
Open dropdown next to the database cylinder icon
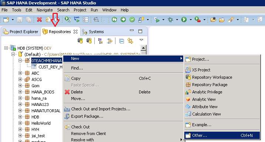point(148,19)
